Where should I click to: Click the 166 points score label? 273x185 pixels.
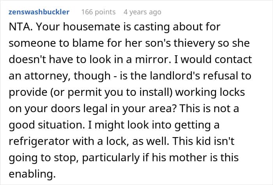point(98,12)
